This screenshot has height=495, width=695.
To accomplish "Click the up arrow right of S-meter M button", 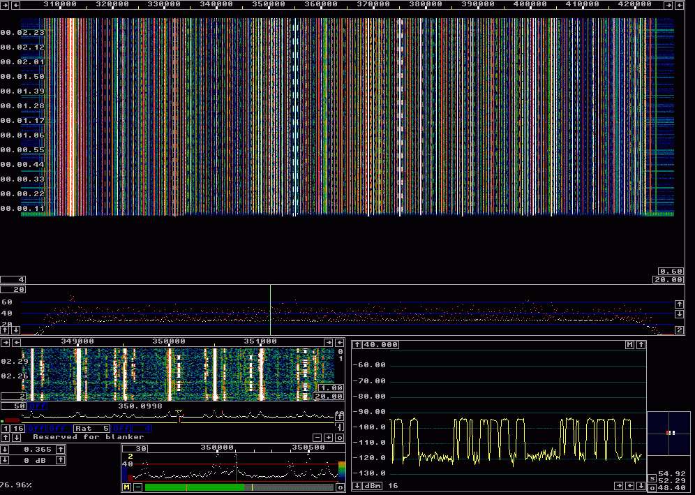I will (x=641, y=345).
